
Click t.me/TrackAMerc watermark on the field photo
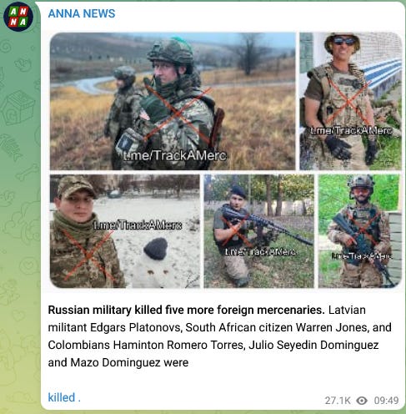point(175,155)
